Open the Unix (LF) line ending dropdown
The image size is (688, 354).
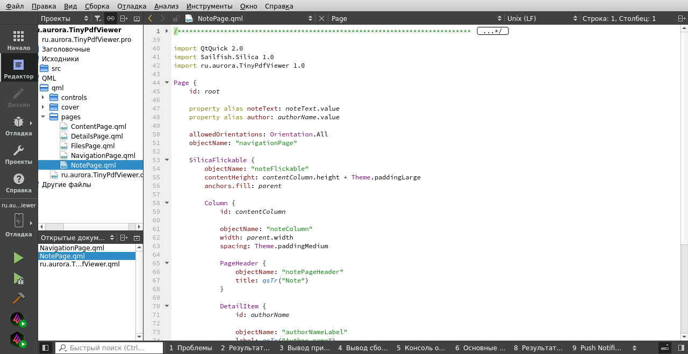tap(540, 18)
